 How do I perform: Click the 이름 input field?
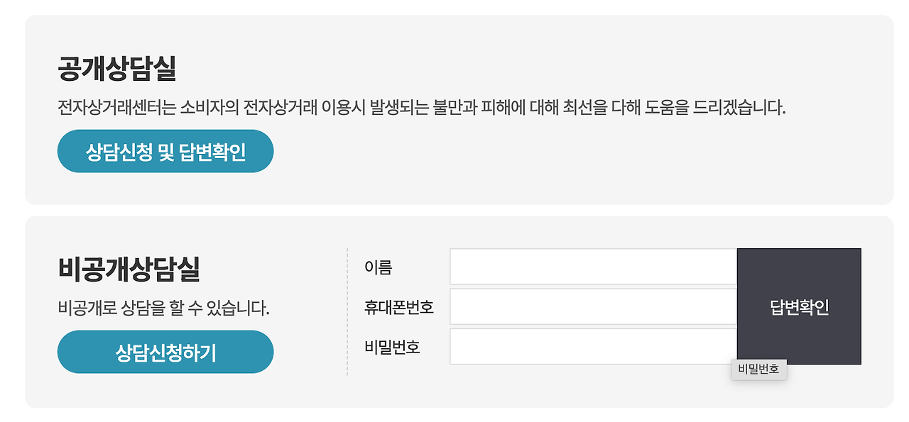click(593, 267)
